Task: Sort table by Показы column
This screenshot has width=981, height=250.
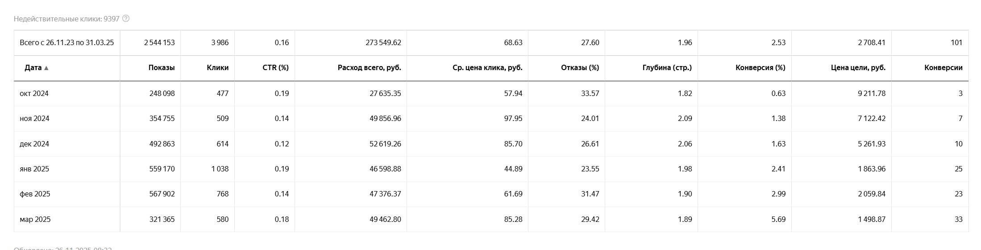Action: pos(161,68)
